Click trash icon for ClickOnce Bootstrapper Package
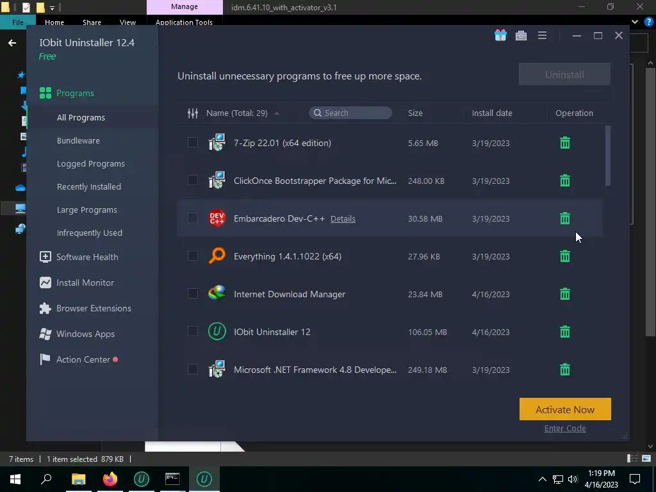The height and width of the screenshot is (492, 656). point(565,181)
